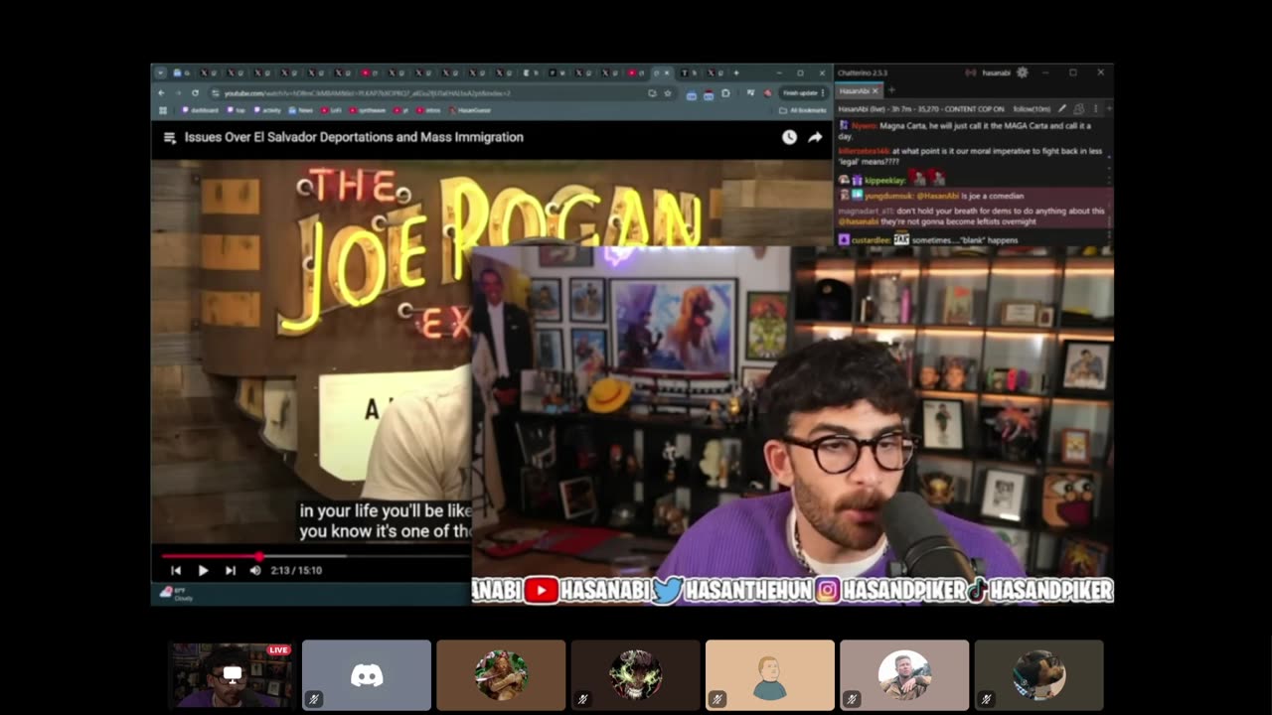
Task: Open the All Bookmarks folder
Action: 804,110
